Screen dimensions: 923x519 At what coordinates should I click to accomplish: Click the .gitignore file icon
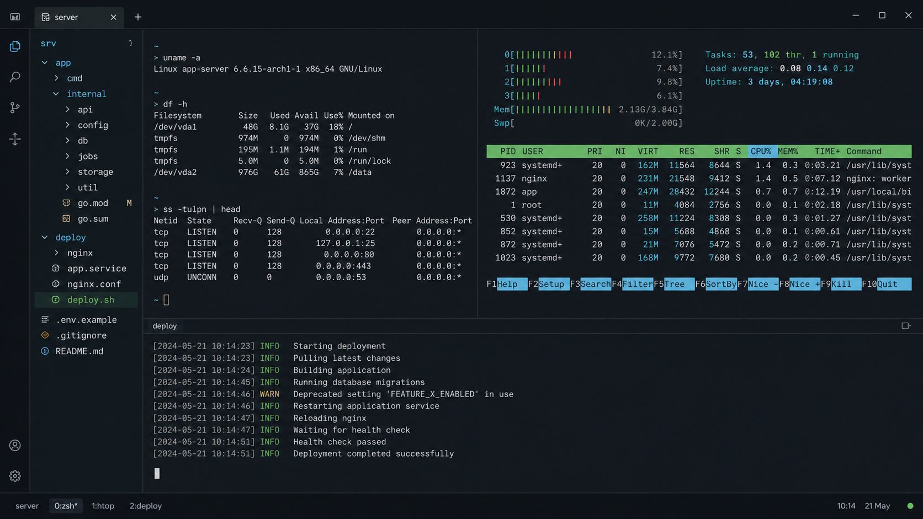pos(45,335)
